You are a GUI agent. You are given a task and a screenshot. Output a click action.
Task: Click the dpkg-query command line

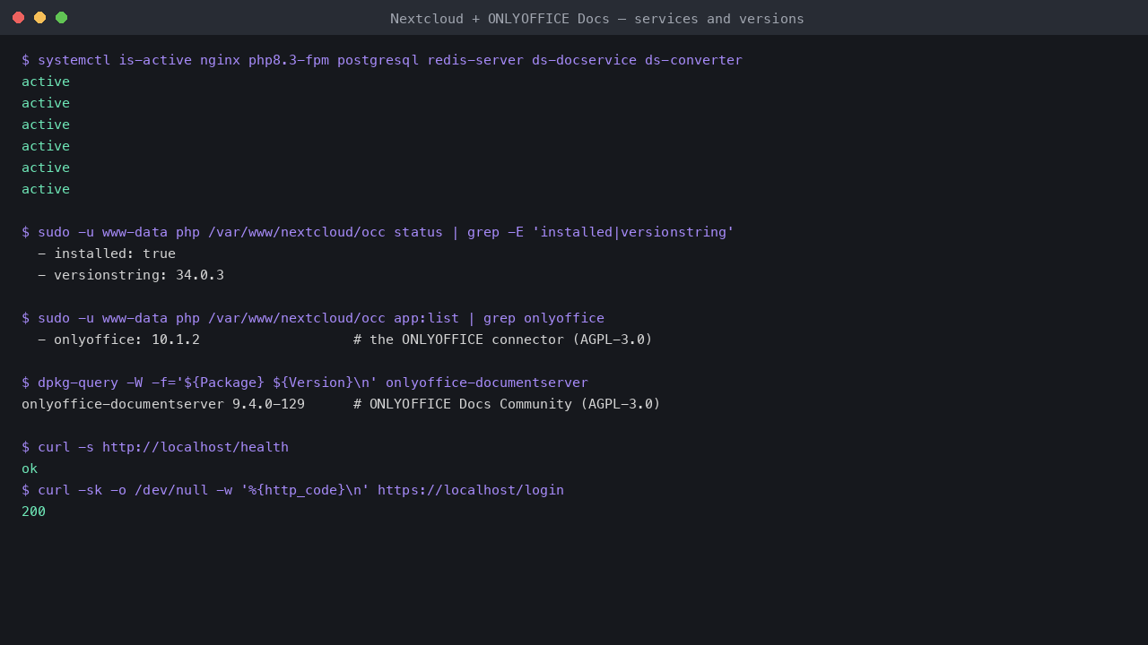tap(305, 383)
